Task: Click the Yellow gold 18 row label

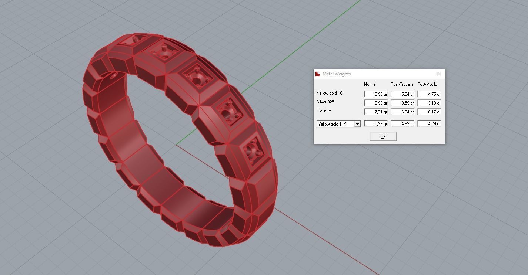Action: (x=330, y=93)
